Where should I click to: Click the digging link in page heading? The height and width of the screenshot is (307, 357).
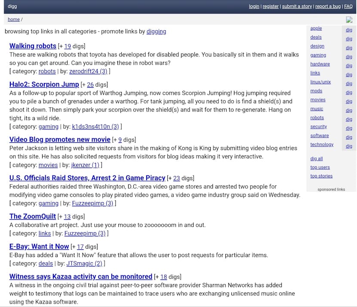pos(156,31)
